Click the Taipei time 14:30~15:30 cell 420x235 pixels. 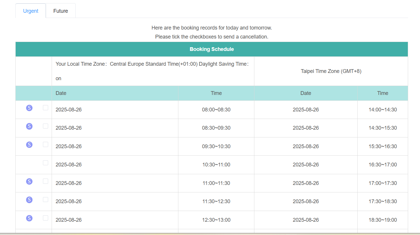point(383,128)
